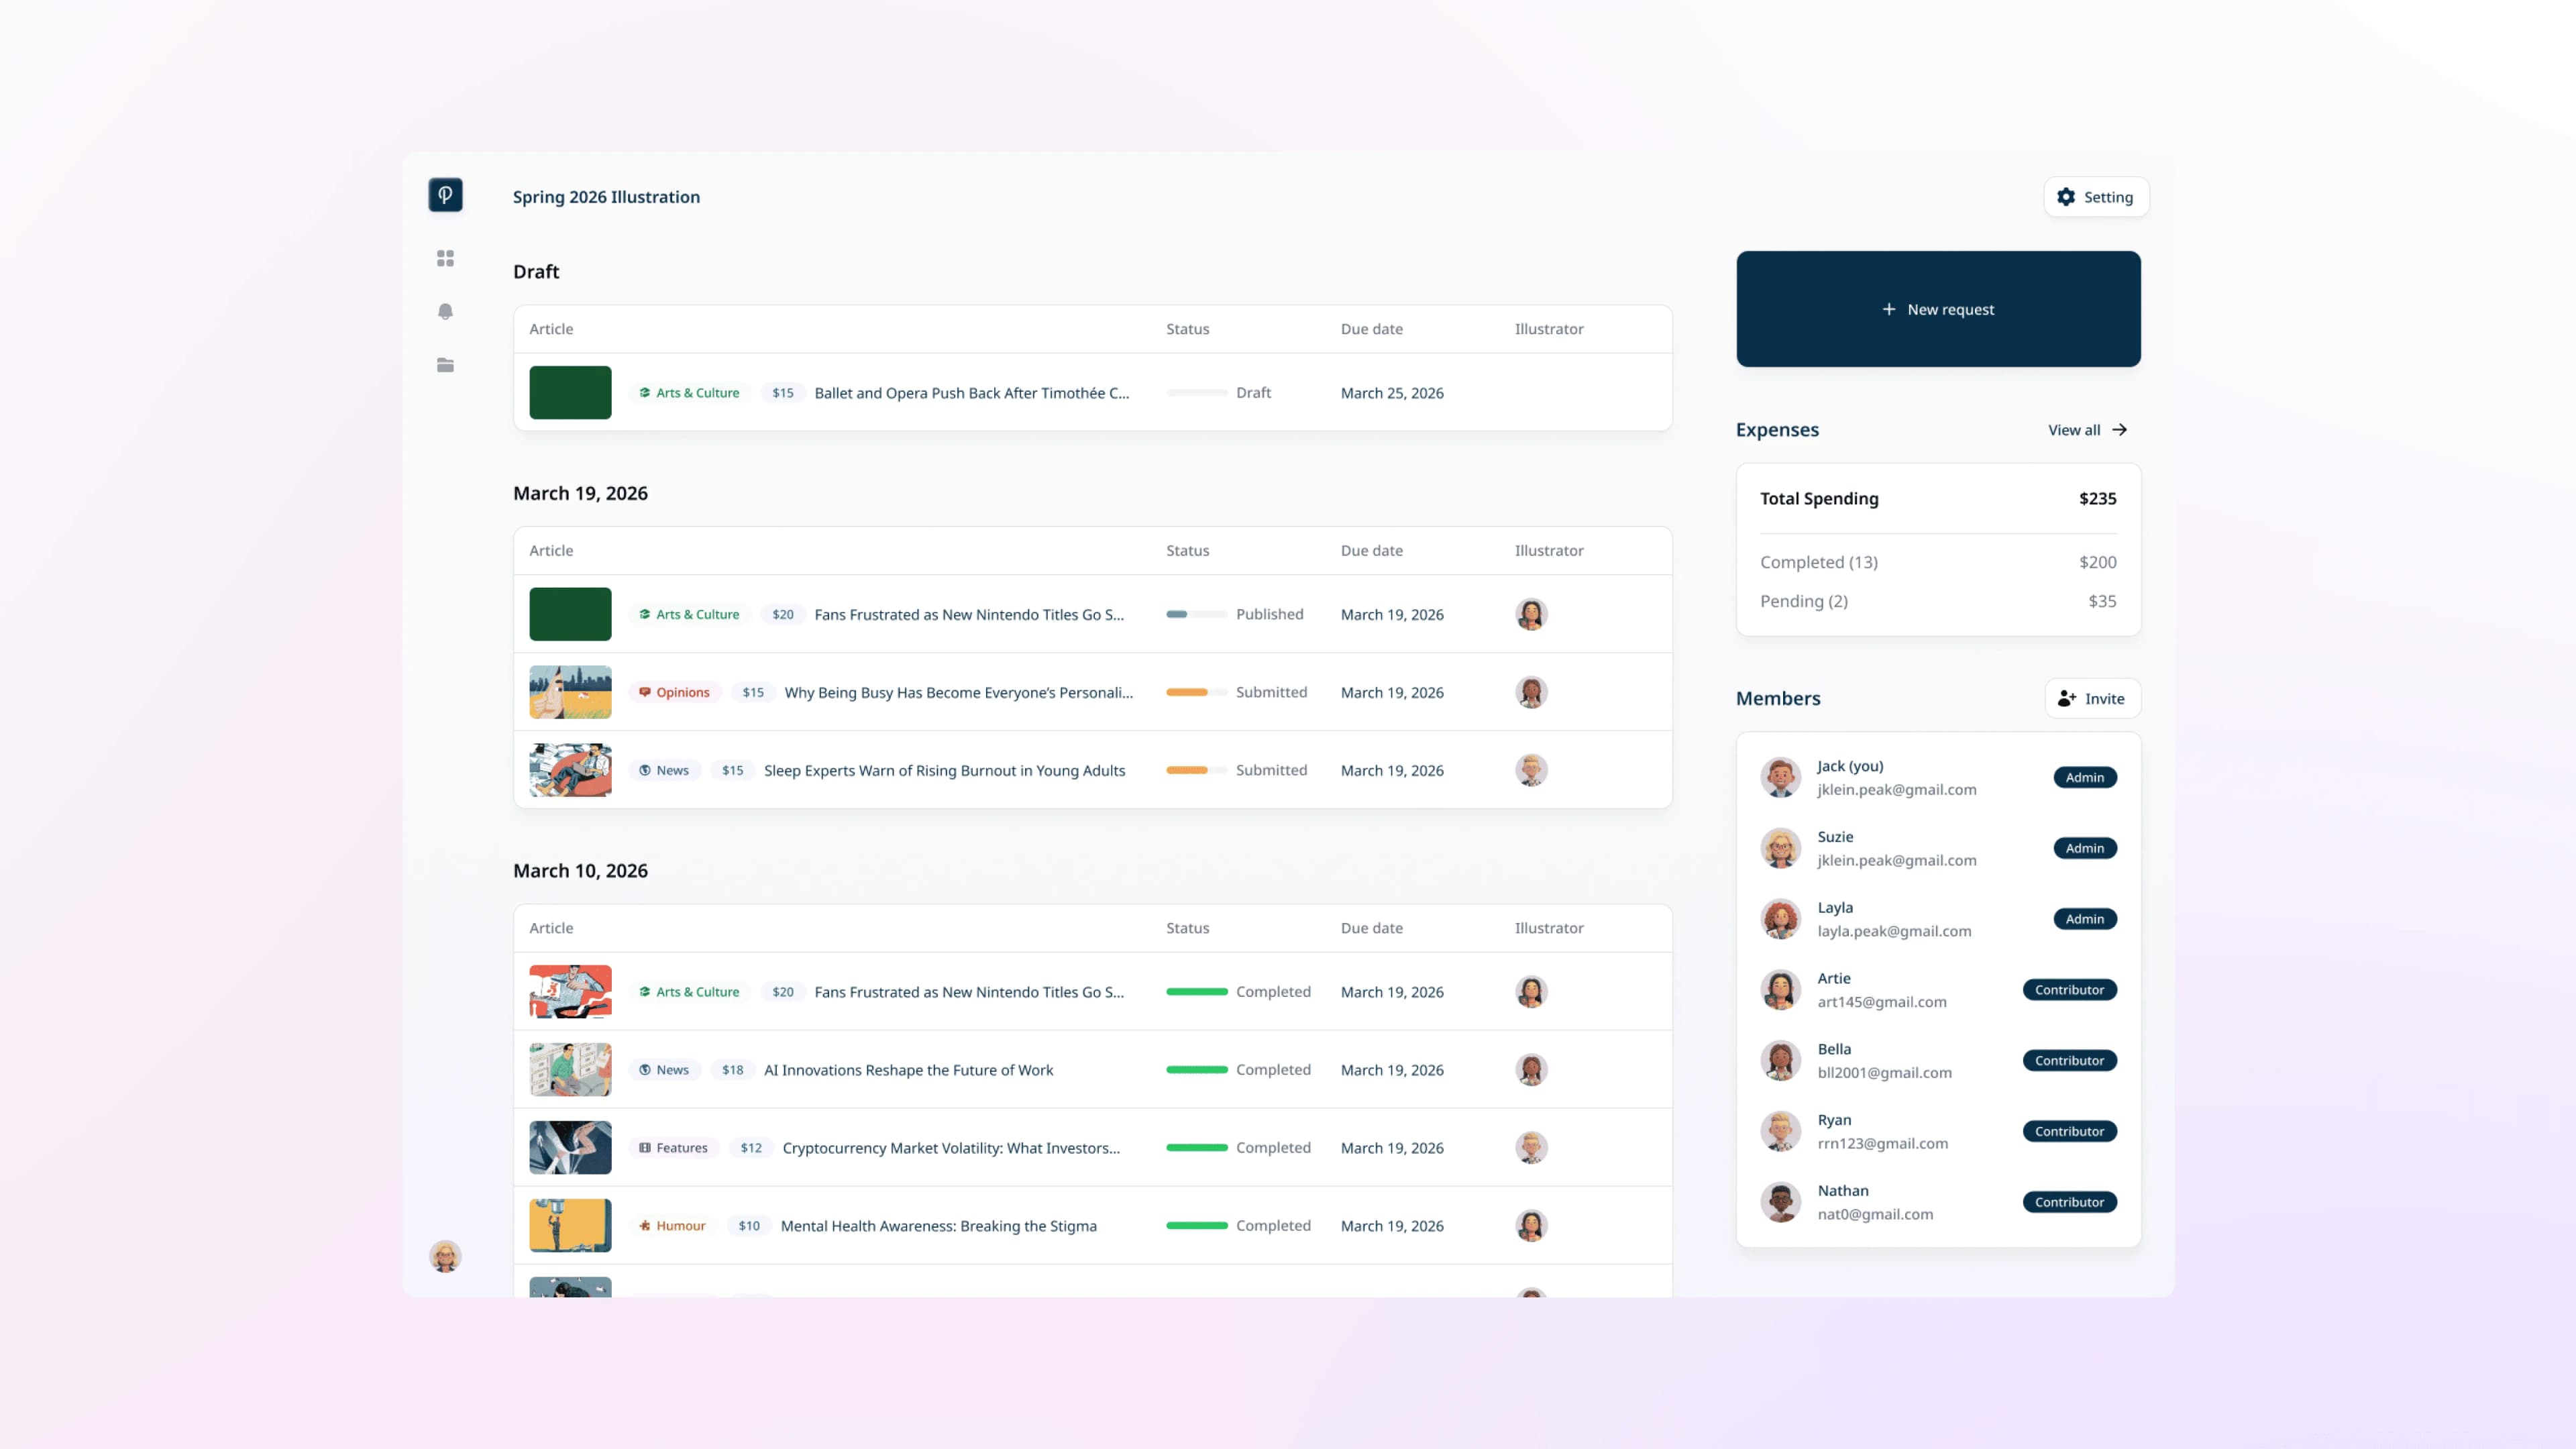Click View all expenses arrow

click(2087, 430)
